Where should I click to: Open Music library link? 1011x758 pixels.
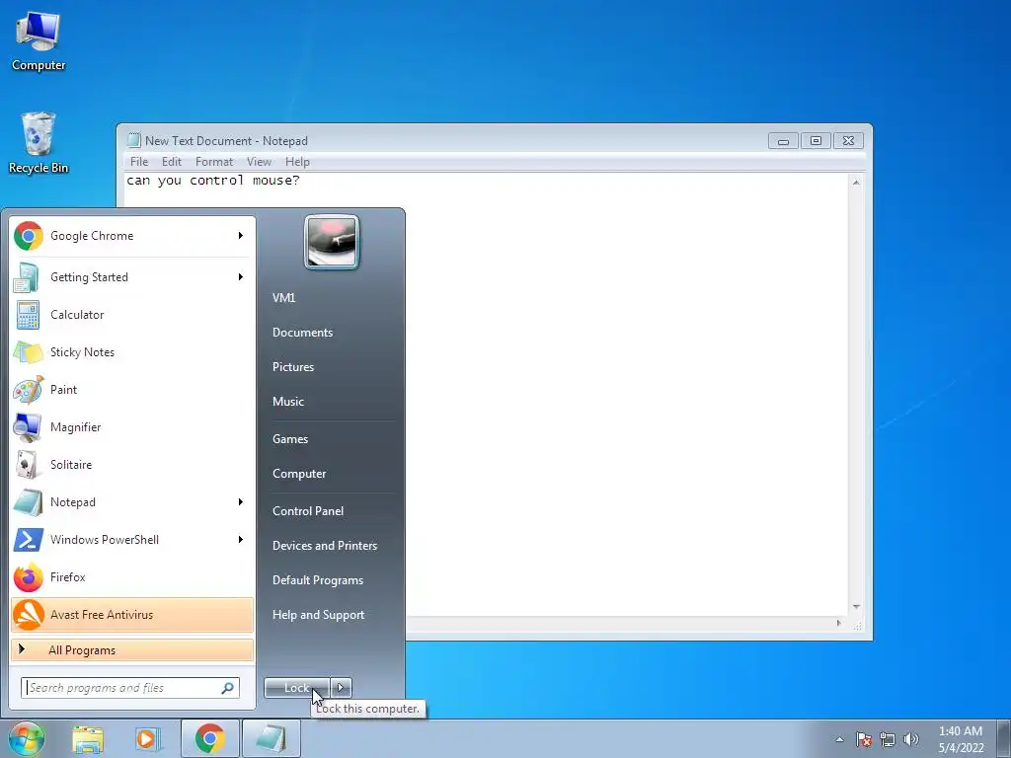(287, 402)
